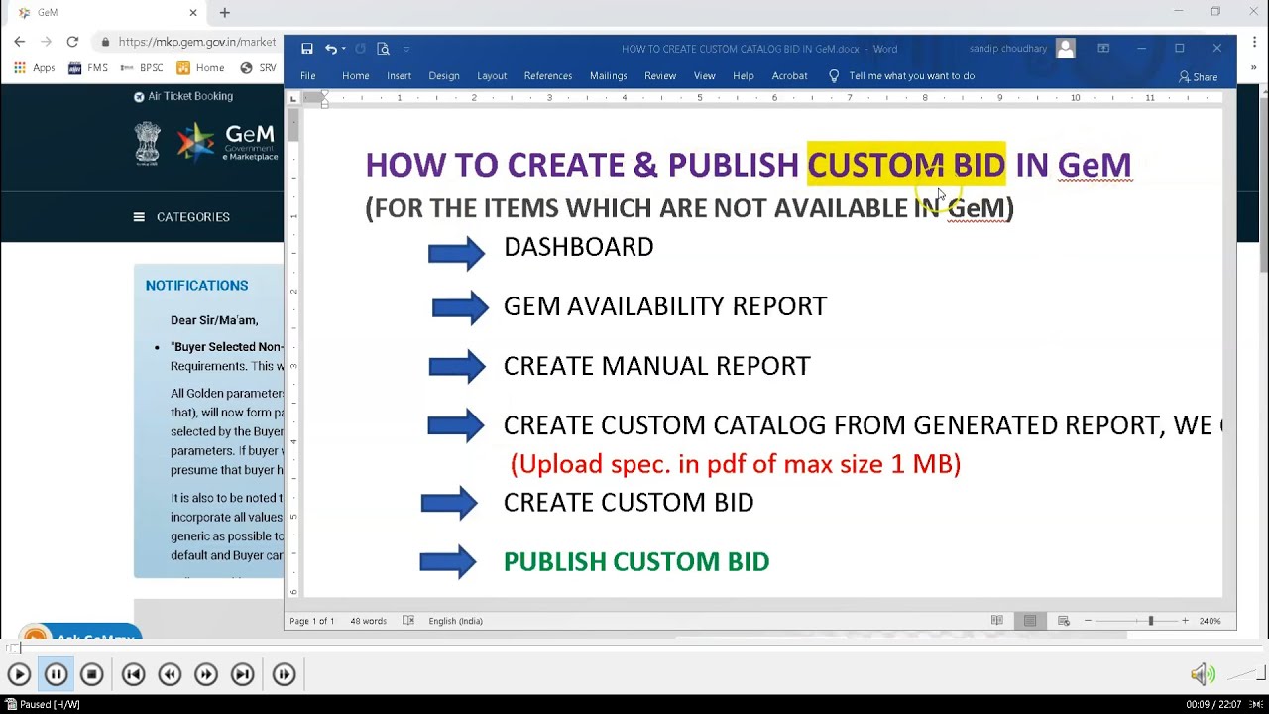The width and height of the screenshot is (1269, 714).
Task: Click the Play button in the media player
Action: 19,674
